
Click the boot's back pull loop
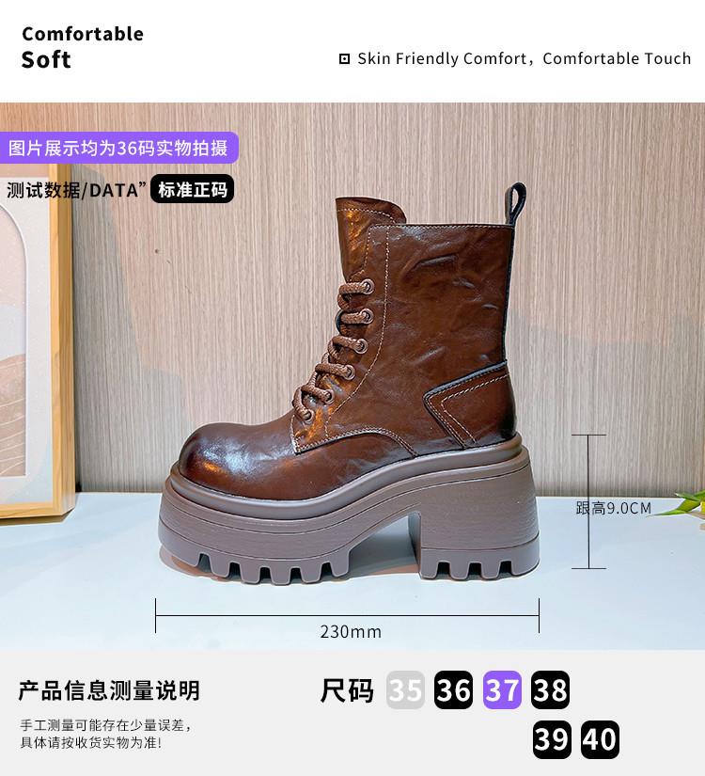[515, 203]
